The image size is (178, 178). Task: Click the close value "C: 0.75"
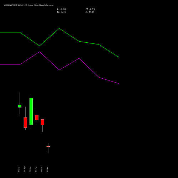62,9
